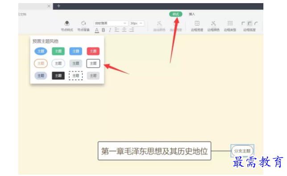Open the 边框类型 border type tool
The image size is (287, 176).
230,26
